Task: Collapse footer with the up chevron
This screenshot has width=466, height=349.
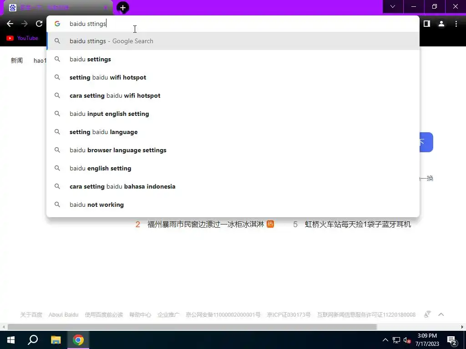Action: (441, 314)
